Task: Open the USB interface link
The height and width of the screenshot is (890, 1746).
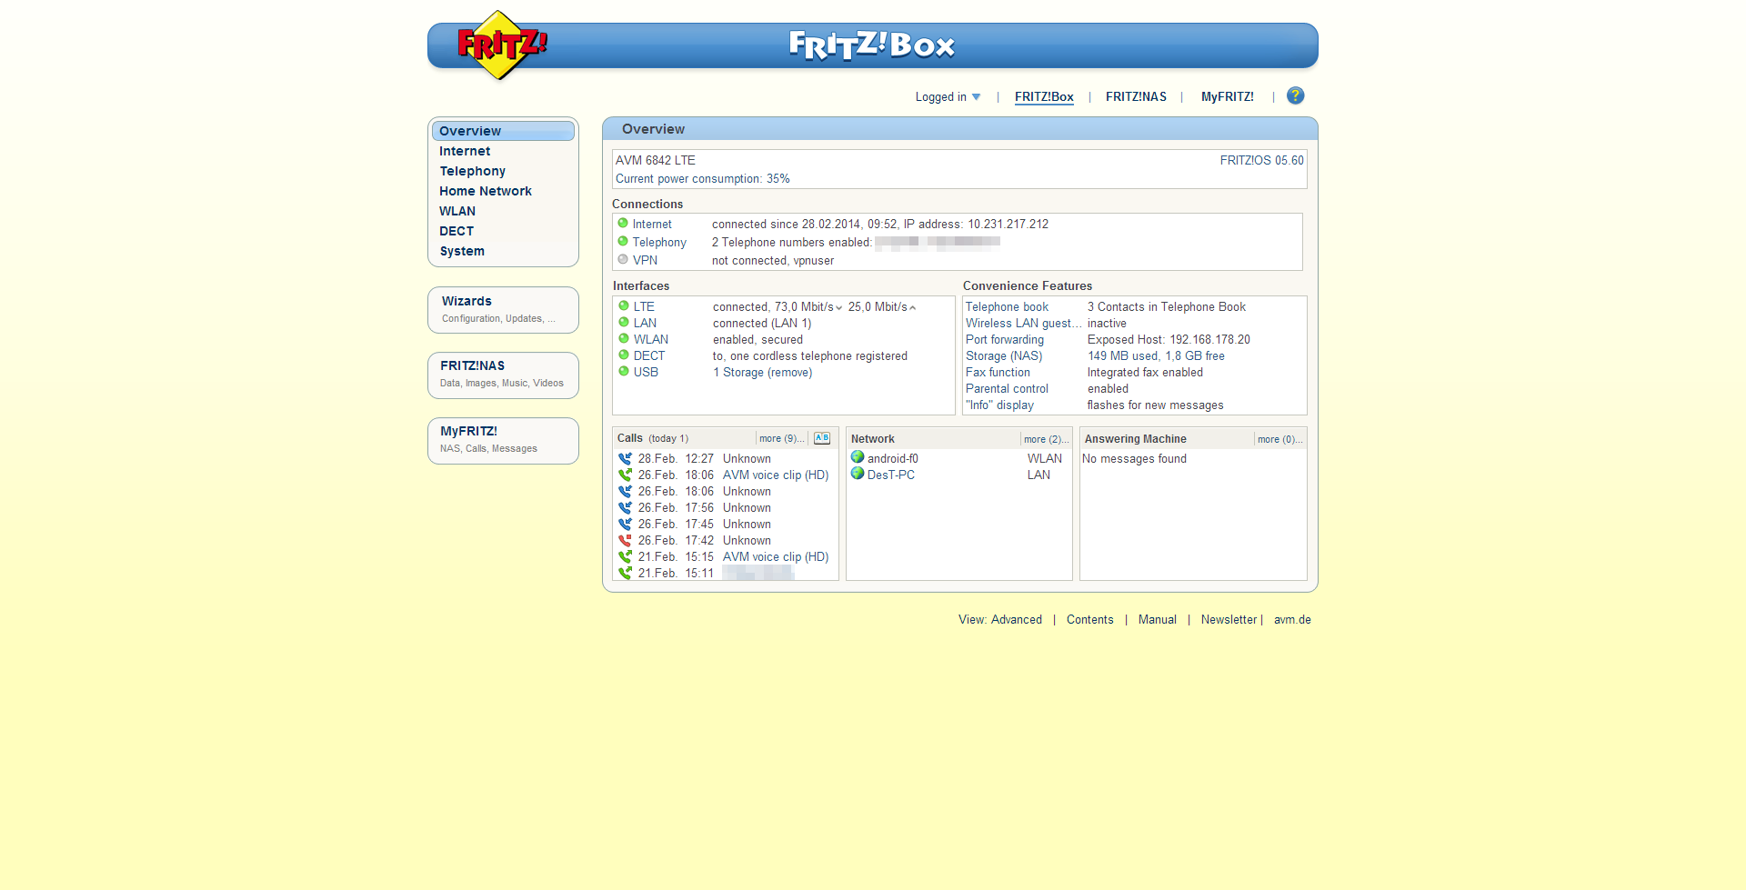Action: click(x=646, y=373)
